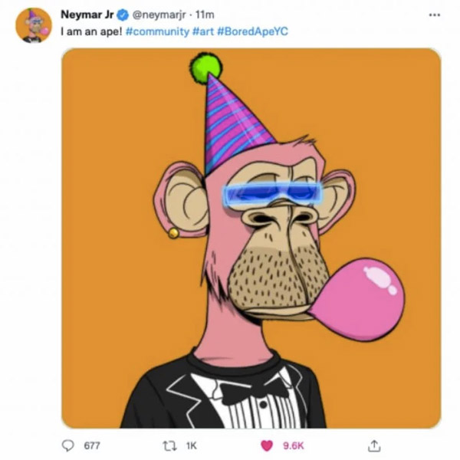Viewport: 460px width, 460px height.
Task: Follow the #art hashtag link
Action: coord(203,31)
